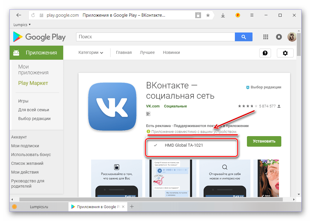Click the Выбор редакции badge
The image size is (311, 221).
point(264,87)
